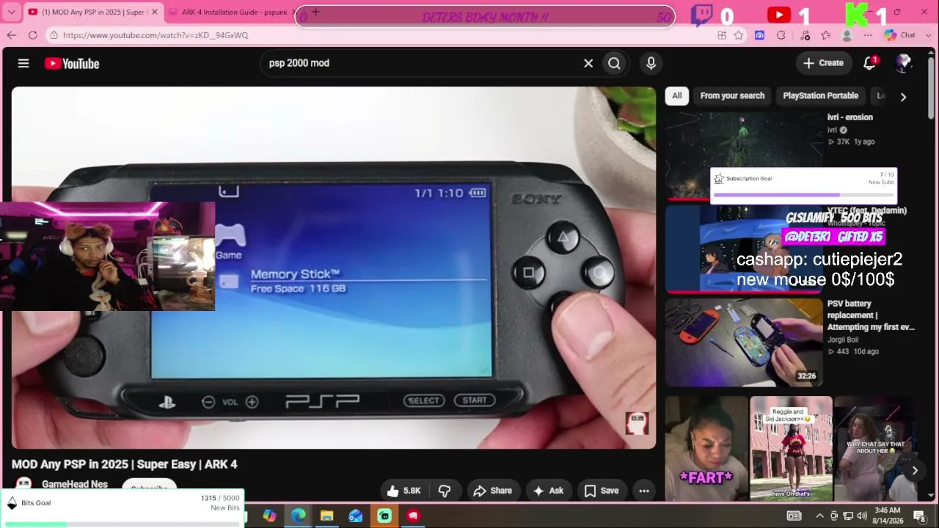The image size is (939, 528).
Task: Open the network status tray icon
Action: coord(847,516)
